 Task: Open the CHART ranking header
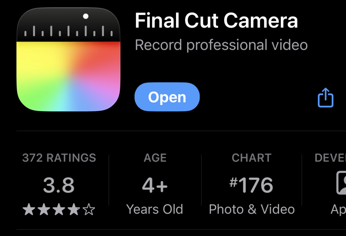(252, 158)
